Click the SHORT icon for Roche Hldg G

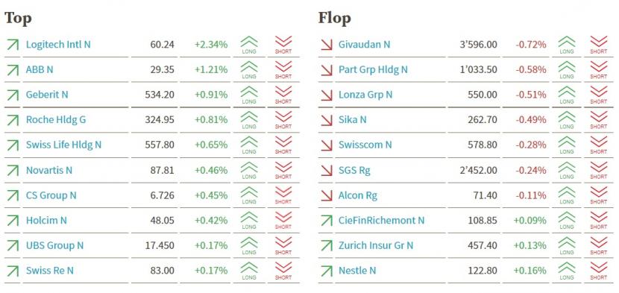pyautogui.click(x=283, y=121)
